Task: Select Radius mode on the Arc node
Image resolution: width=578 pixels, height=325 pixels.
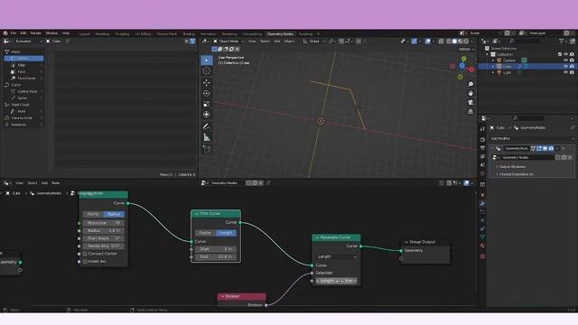Action: (114, 214)
